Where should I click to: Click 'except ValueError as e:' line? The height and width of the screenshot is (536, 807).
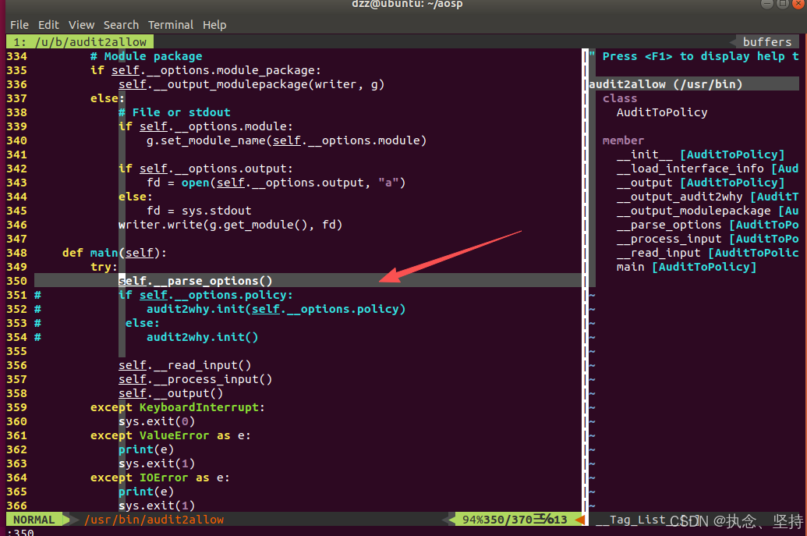click(x=171, y=435)
